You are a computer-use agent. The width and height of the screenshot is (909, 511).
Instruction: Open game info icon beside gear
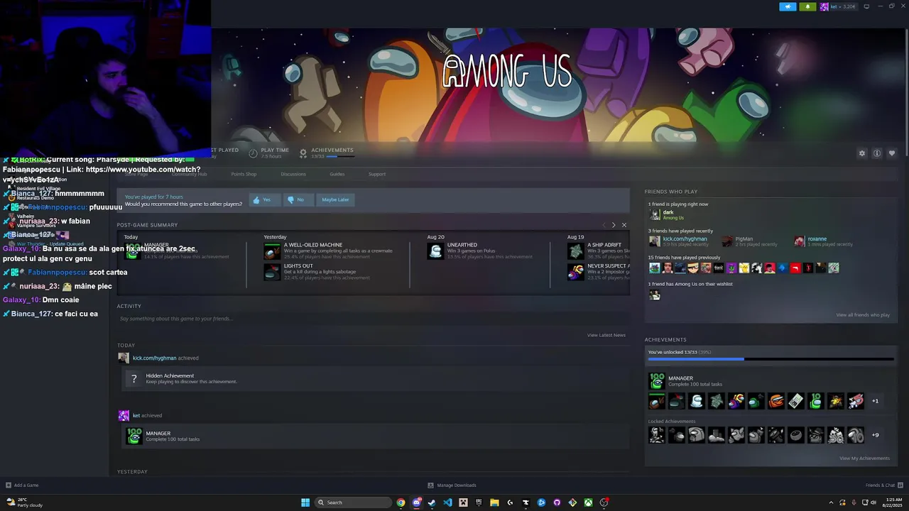click(877, 153)
